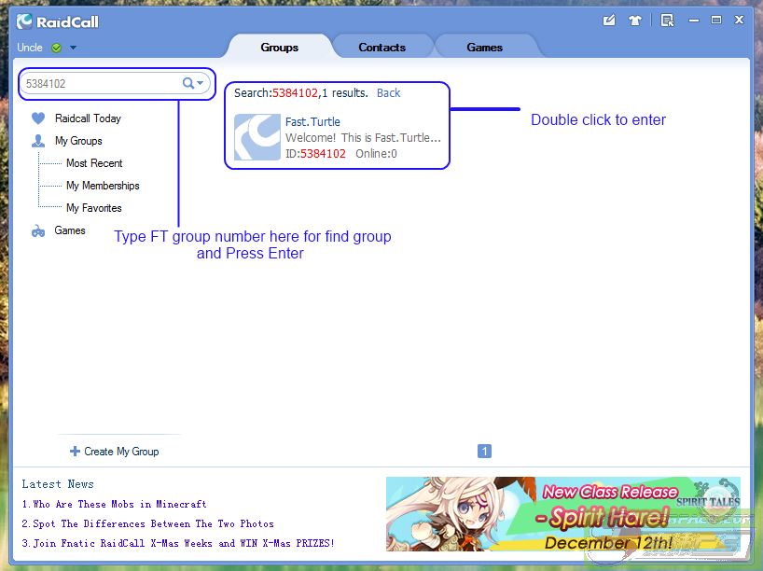Click the Online:0 text in result
Viewport: 763px width, 571px height.
376,154
